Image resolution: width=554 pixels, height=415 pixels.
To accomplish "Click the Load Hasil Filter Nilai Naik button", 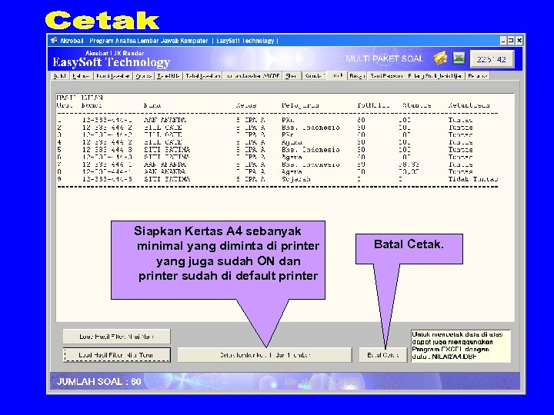I will click(117, 337).
